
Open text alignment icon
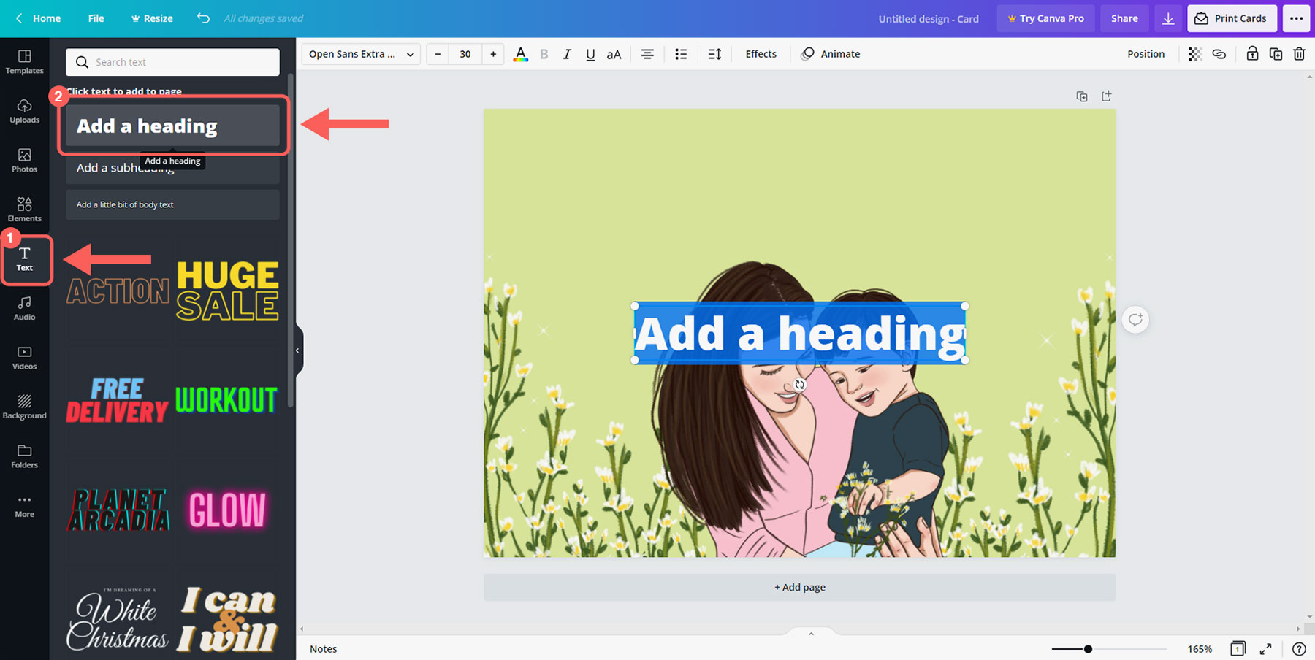point(647,54)
